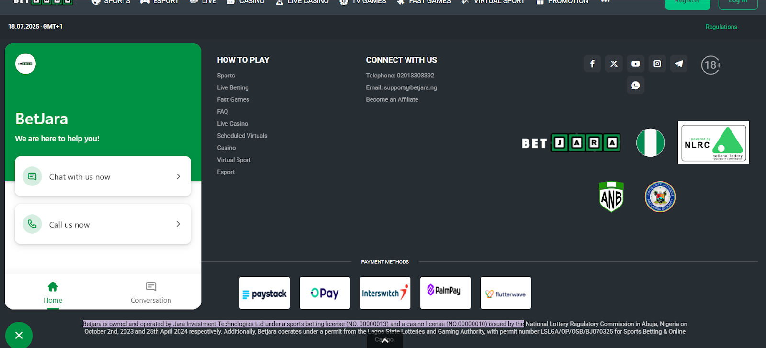Image resolution: width=766 pixels, height=348 pixels.
Task: Open the Fast Games footer link
Action: [233, 99]
